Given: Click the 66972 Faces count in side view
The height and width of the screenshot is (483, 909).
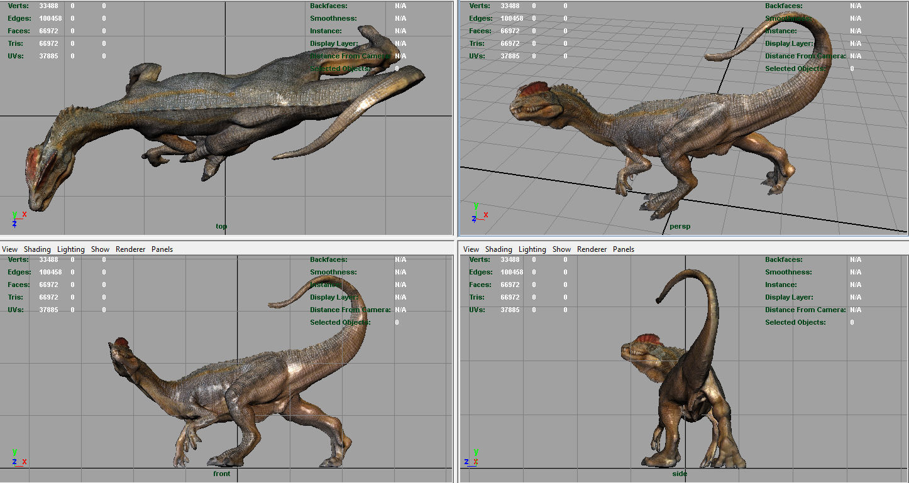Looking at the screenshot, I should coord(510,285).
